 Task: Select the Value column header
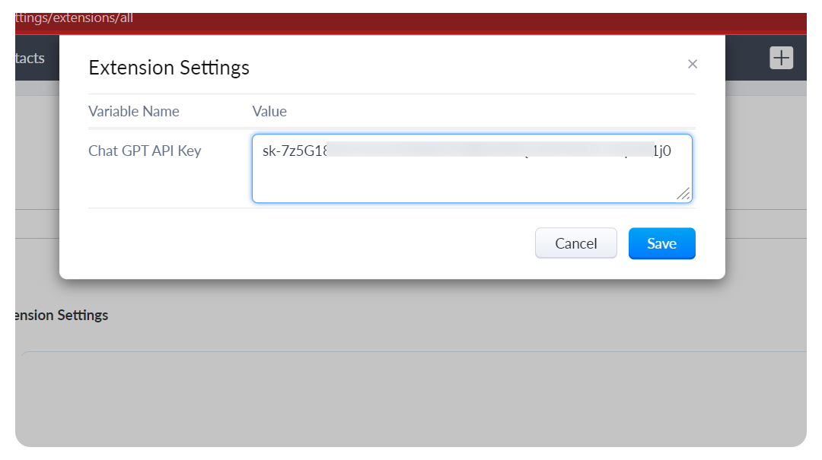pos(269,111)
